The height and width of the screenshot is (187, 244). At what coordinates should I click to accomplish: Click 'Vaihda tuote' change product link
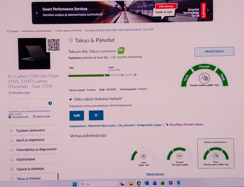[x=41, y=116]
